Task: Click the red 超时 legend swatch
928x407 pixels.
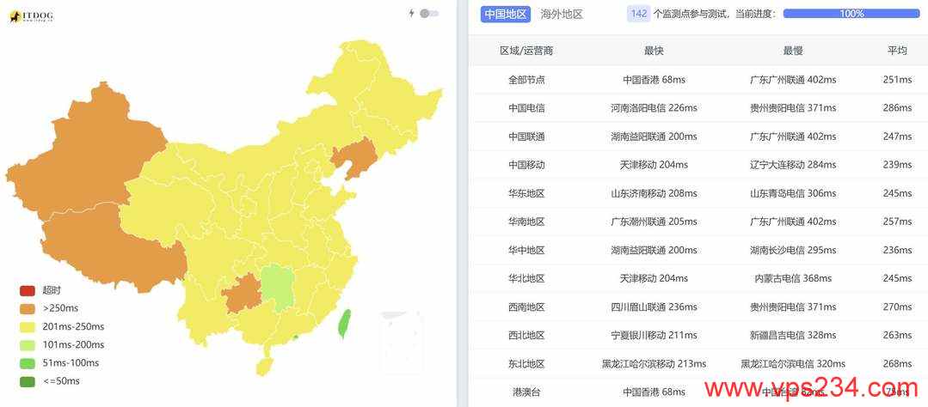Action: 28,291
